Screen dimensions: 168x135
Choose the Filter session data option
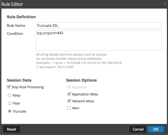[10, 103]
